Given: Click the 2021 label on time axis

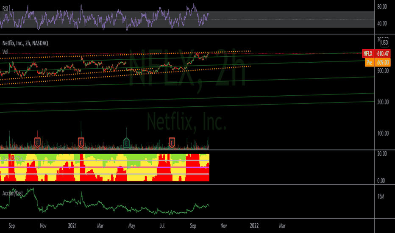Looking at the screenshot, I should point(72,225).
